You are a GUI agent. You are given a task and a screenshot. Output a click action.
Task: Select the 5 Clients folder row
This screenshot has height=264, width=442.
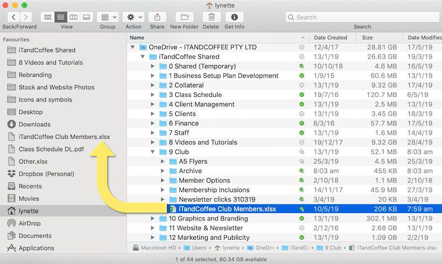(285, 114)
